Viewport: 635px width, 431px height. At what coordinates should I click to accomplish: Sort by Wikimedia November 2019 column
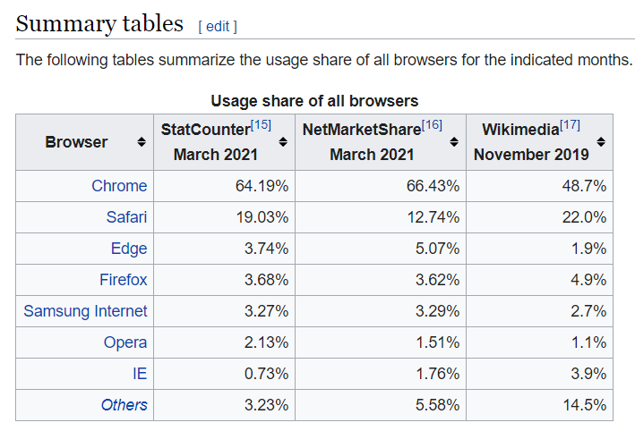[601, 142]
